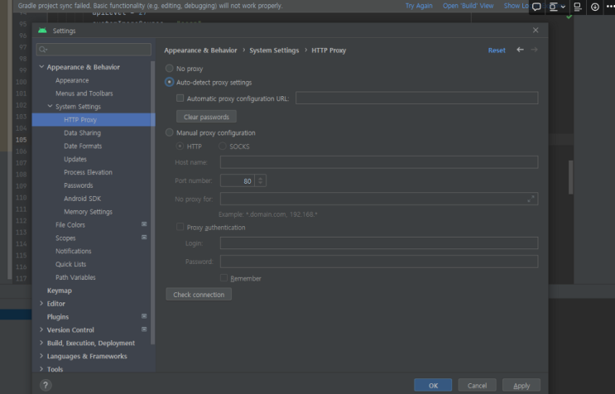Image resolution: width=615 pixels, height=394 pixels.
Task: Click the Try Again link
Action: tap(419, 6)
